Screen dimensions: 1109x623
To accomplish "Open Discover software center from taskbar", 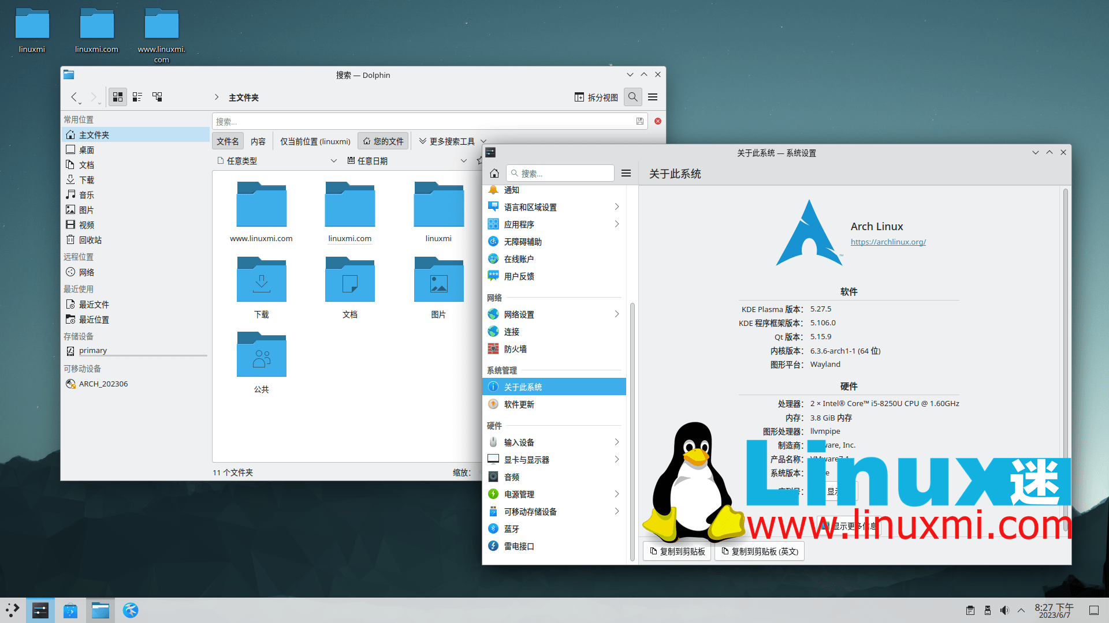I will [70, 610].
